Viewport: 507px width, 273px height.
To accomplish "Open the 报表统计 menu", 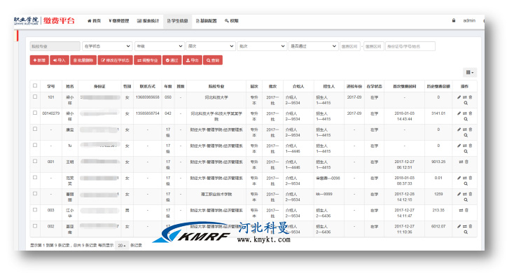I will point(148,21).
